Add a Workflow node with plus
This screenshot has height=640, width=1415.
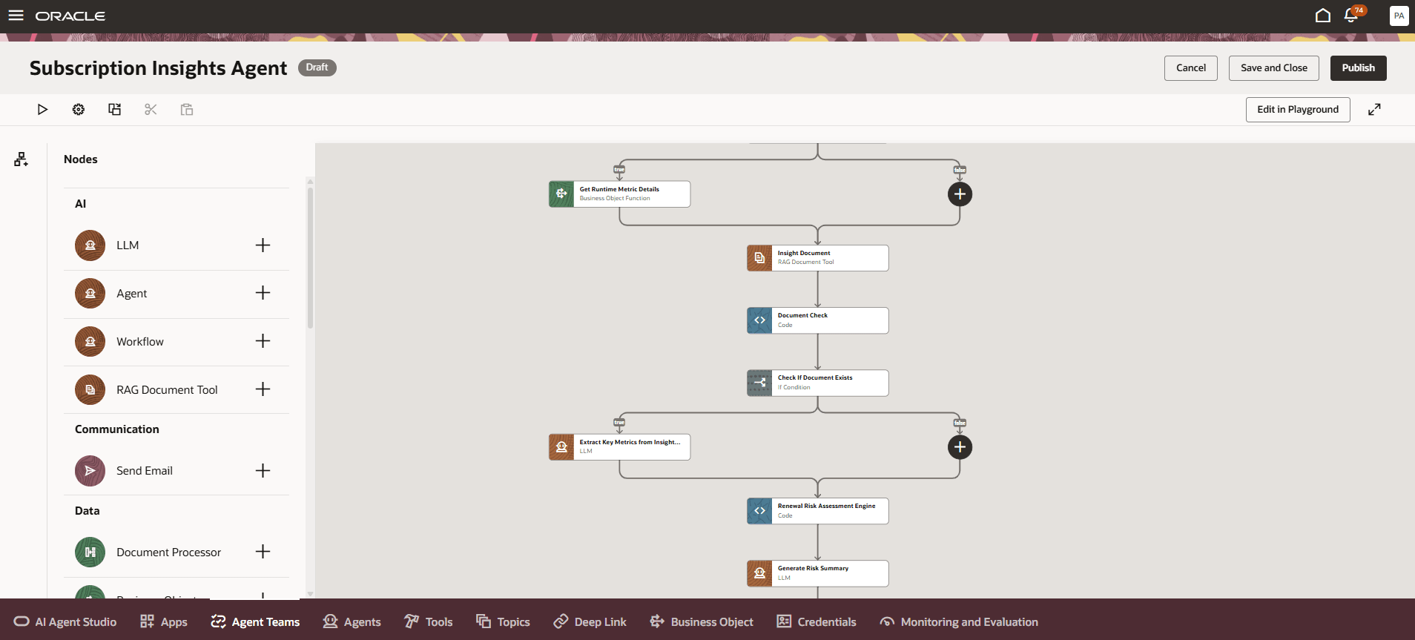[263, 341]
